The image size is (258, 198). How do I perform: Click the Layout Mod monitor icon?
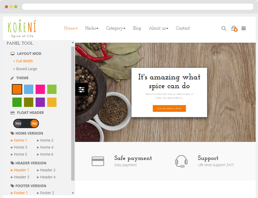pos(12,54)
